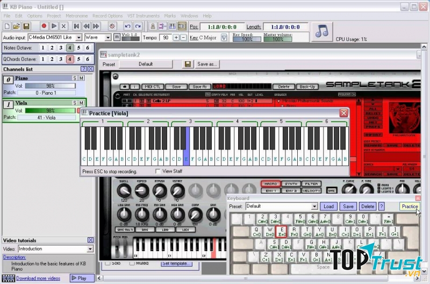Viewport: 430px width, 284px height.
Task: Click the fast-forward button
Action: (x=96, y=26)
